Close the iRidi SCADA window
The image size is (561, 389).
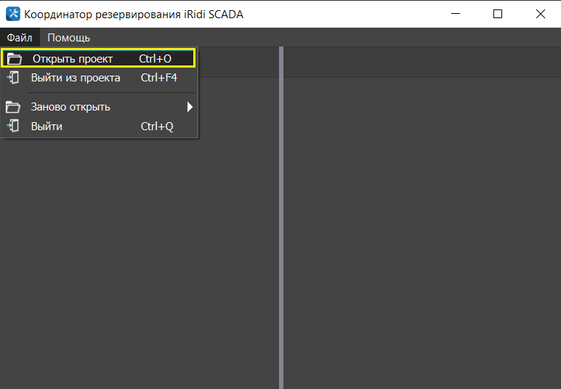(540, 14)
